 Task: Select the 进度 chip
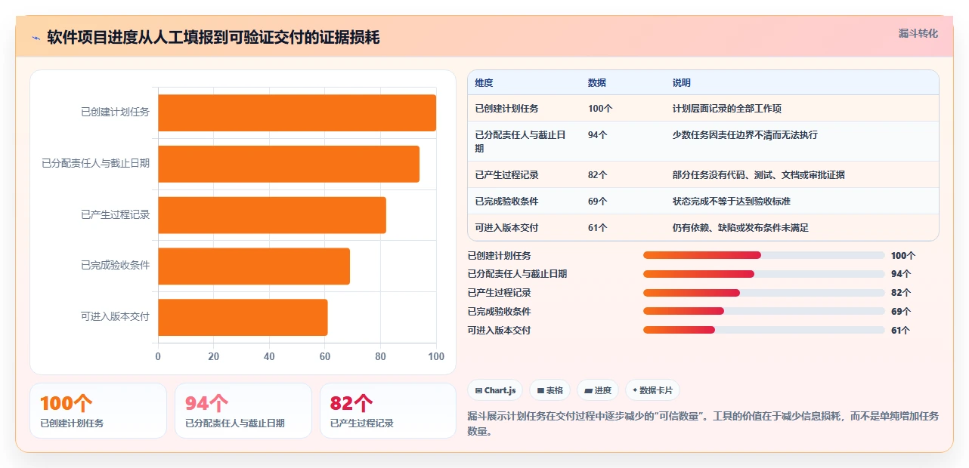pos(597,390)
